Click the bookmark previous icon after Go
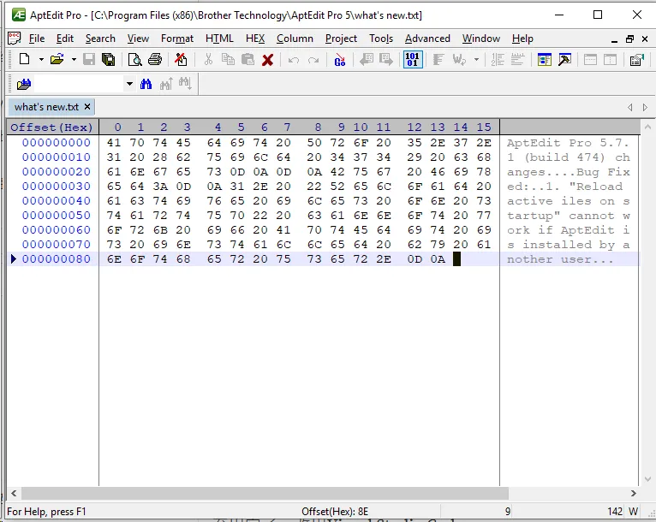 (x=366, y=59)
